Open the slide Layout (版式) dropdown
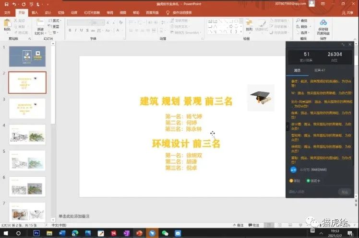 click(55, 21)
